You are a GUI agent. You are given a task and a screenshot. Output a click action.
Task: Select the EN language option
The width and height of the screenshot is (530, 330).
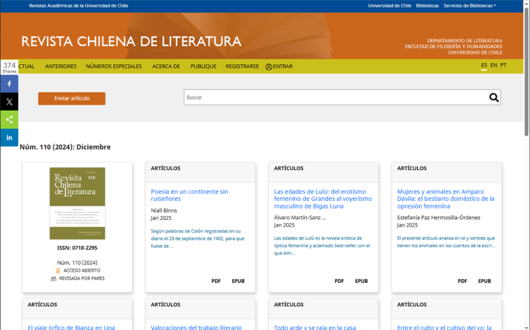493,65
